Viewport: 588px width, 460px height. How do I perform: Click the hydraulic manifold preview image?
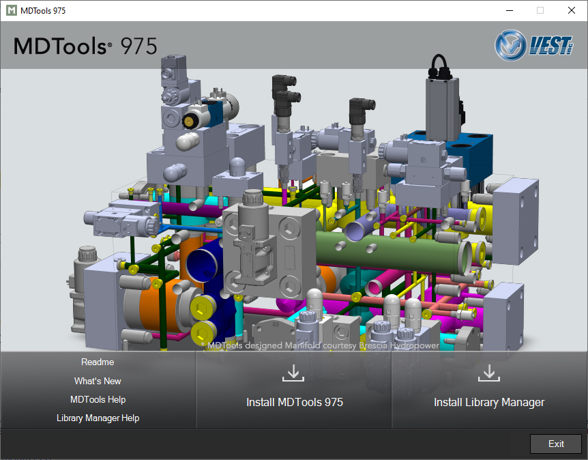tap(293, 205)
